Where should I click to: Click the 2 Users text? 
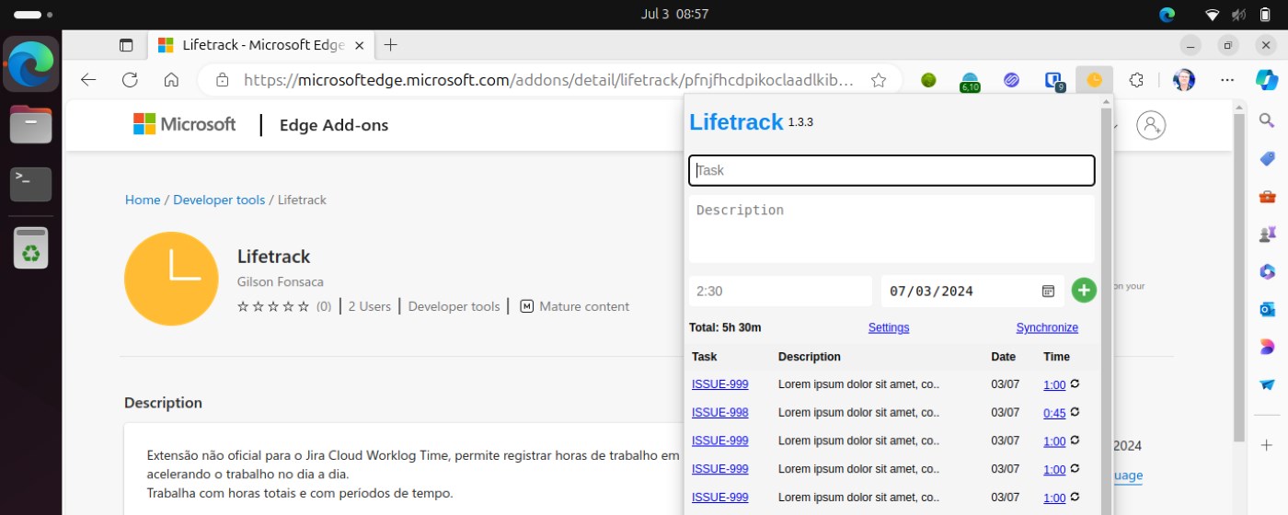(370, 306)
